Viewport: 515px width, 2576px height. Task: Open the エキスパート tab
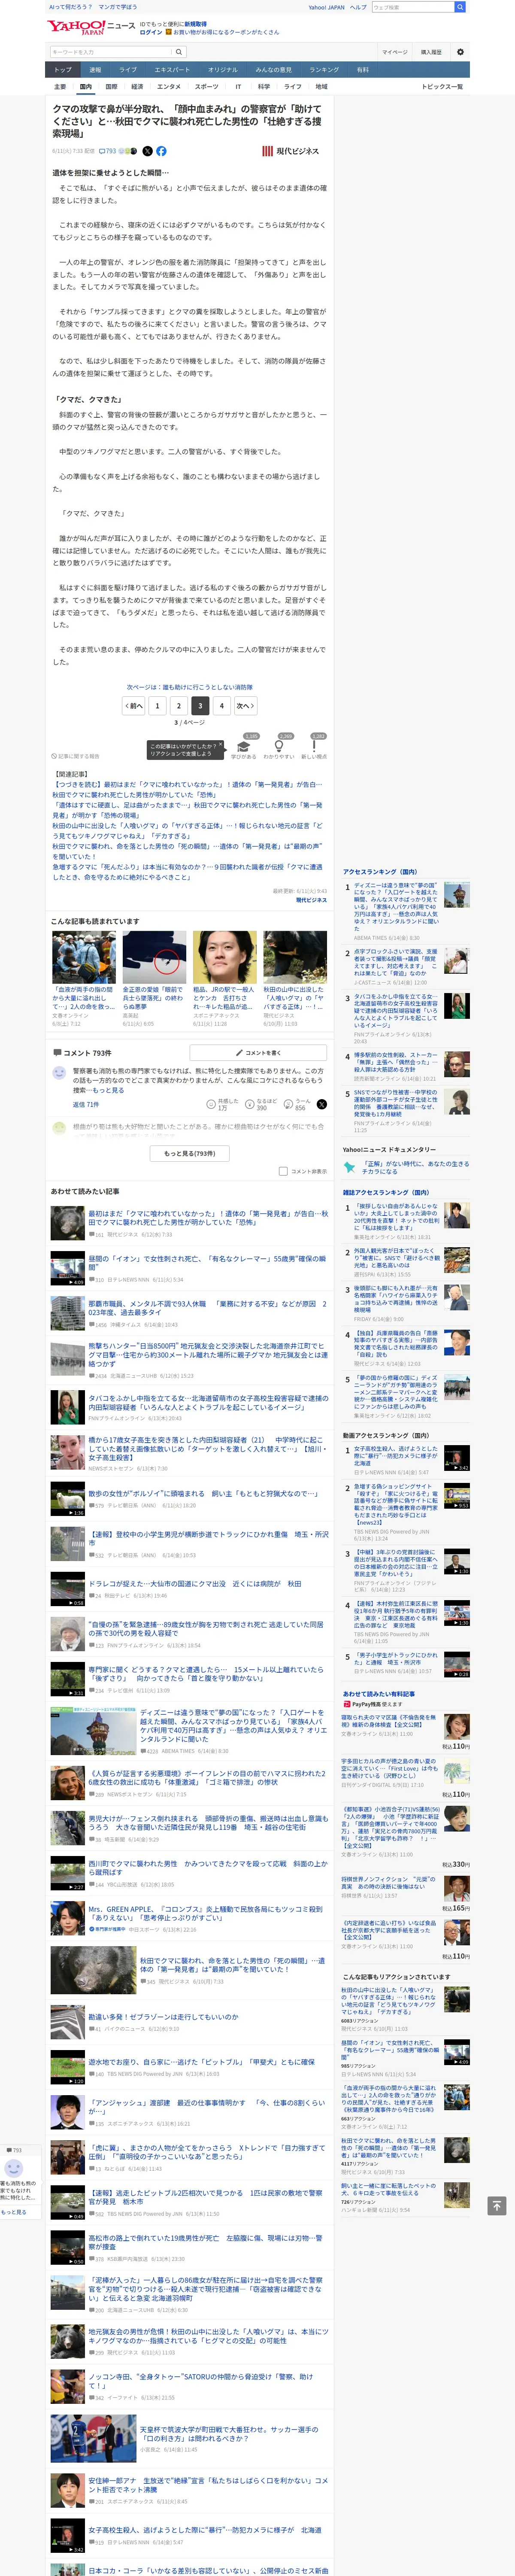[x=172, y=70]
